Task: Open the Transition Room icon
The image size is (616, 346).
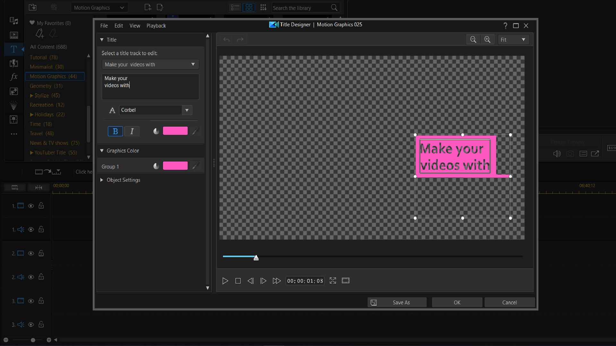Action: pyautogui.click(x=14, y=63)
